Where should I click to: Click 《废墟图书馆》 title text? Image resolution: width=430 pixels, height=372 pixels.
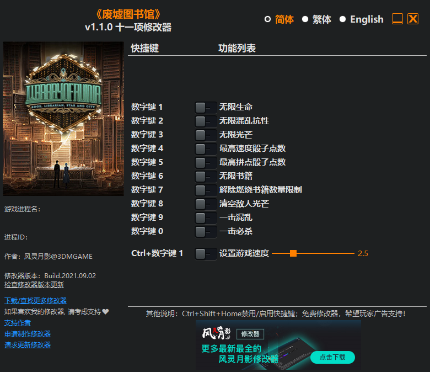point(128,14)
